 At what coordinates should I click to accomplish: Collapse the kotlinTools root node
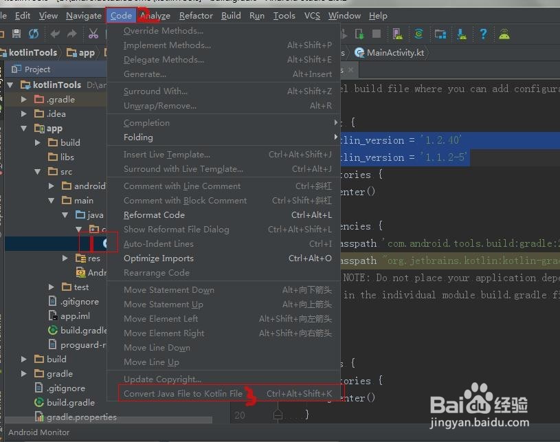[10, 85]
